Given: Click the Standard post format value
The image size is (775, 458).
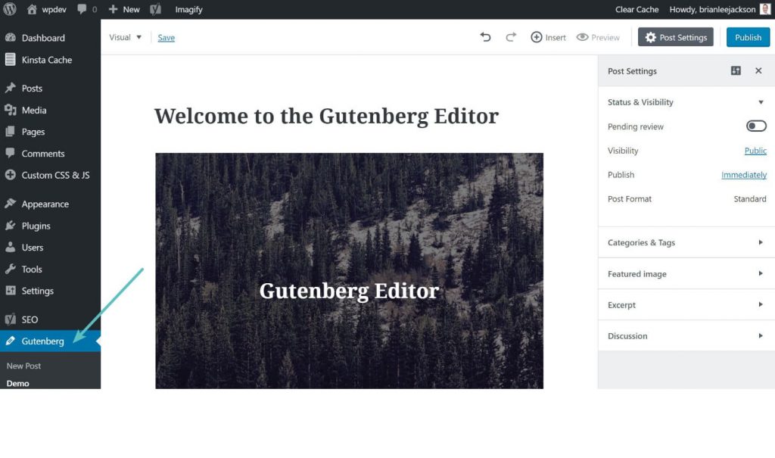Looking at the screenshot, I should coord(750,199).
